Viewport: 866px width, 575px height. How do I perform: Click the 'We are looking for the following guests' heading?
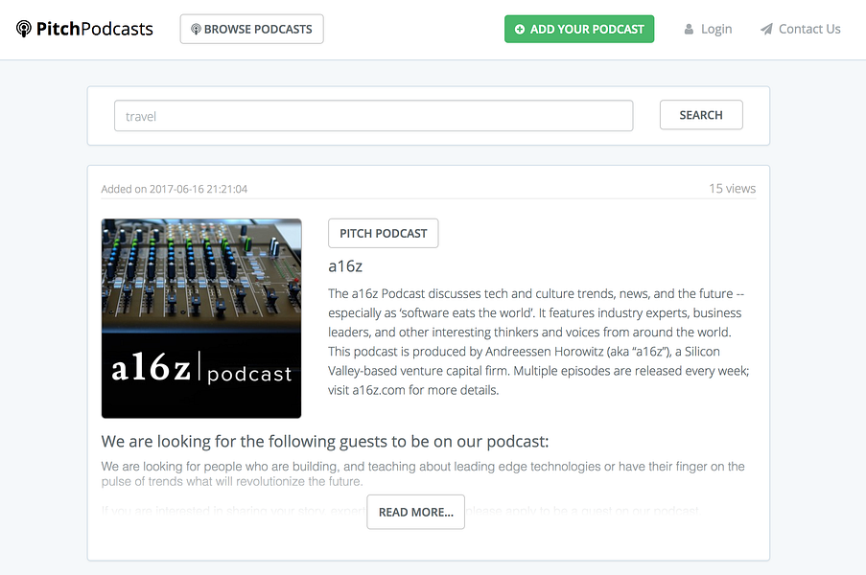pos(325,442)
